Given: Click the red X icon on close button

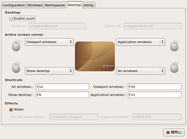Looking at the screenshot, I should (x=168, y=132).
